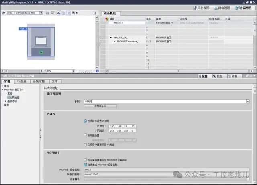Select 以太网地址 in the properties tree
The width and height of the screenshot is (257, 185).
(x=13, y=97)
